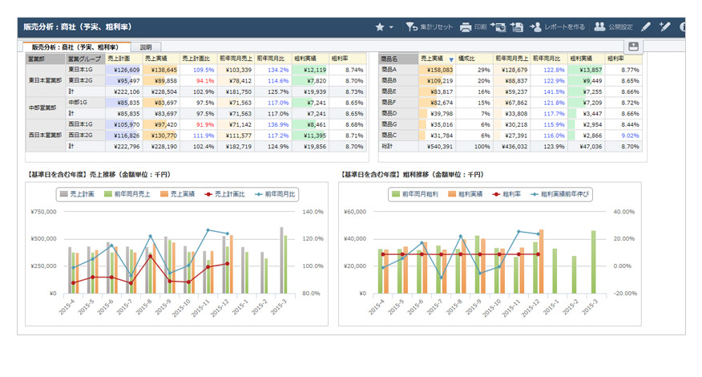Click レポートを作る create report button

pos(558,27)
